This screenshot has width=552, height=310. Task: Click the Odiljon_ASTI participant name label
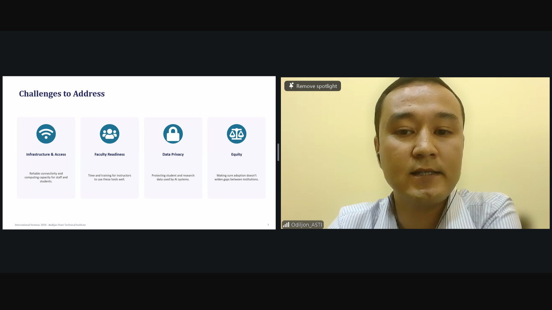coord(306,225)
